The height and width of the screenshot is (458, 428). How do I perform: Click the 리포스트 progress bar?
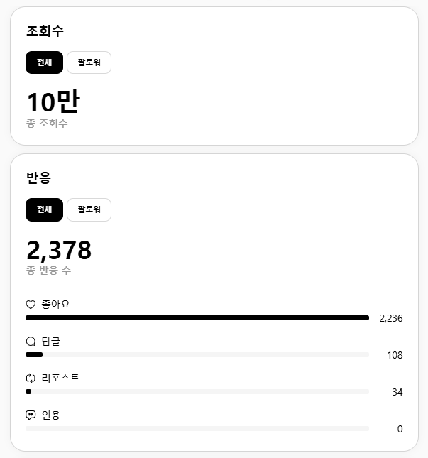[197, 392]
